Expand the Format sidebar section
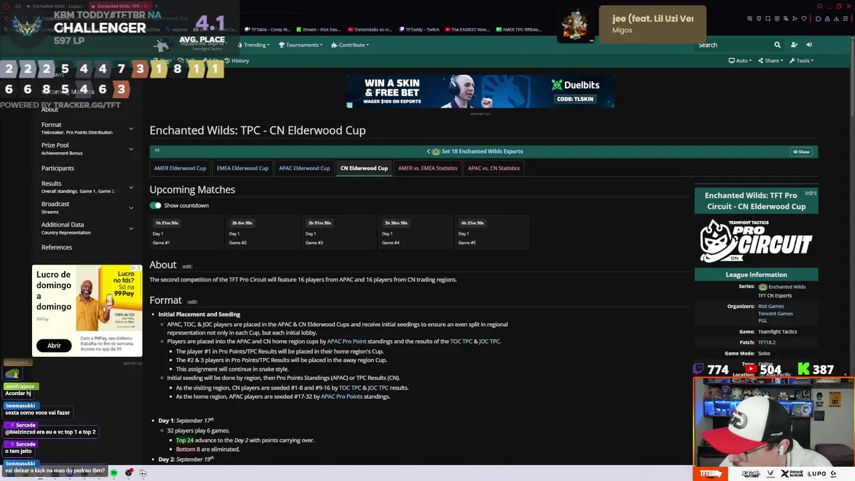Screen dimensions: 855x481 point(131,128)
